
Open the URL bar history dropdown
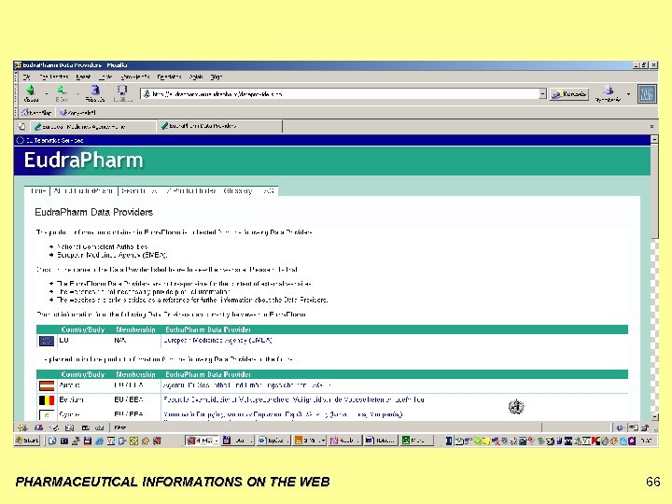pos(542,94)
